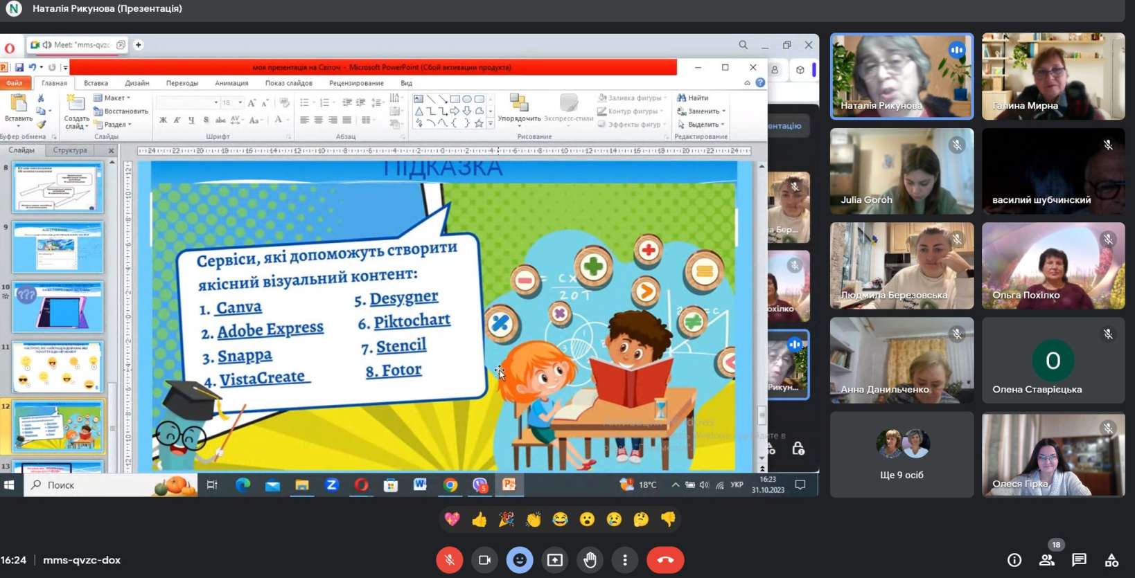Click the Найти find button
Image resolution: width=1135 pixels, height=578 pixels.
tap(692, 98)
